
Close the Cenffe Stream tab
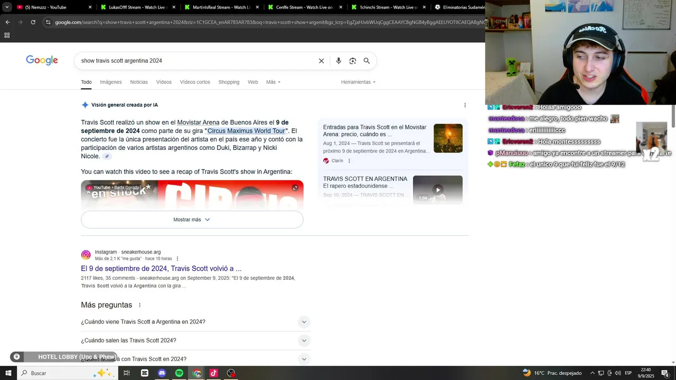coord(340,7)
